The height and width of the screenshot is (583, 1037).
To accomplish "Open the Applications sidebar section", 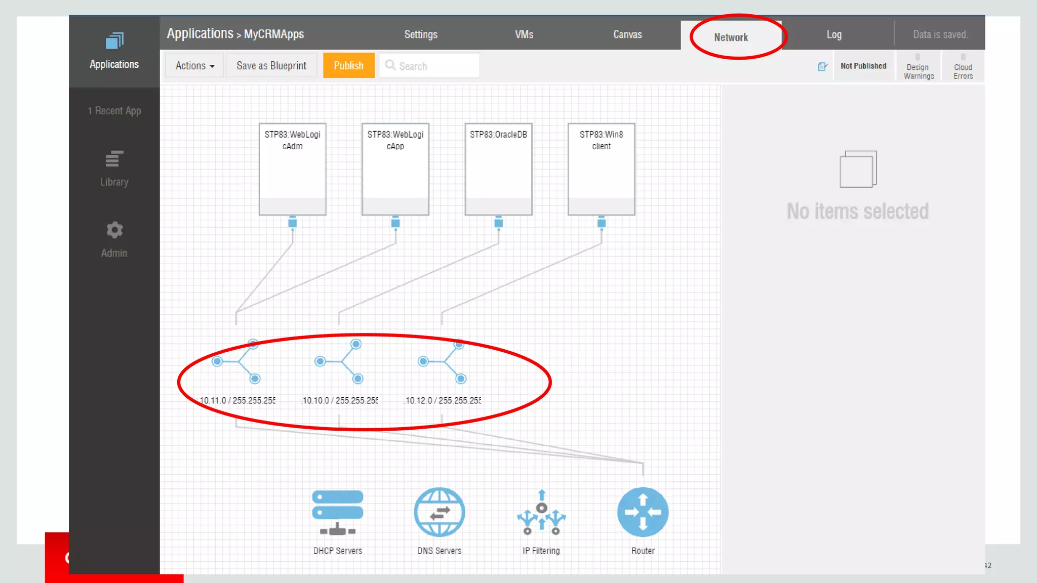I will pyautogui.click(x=114, y=52).
